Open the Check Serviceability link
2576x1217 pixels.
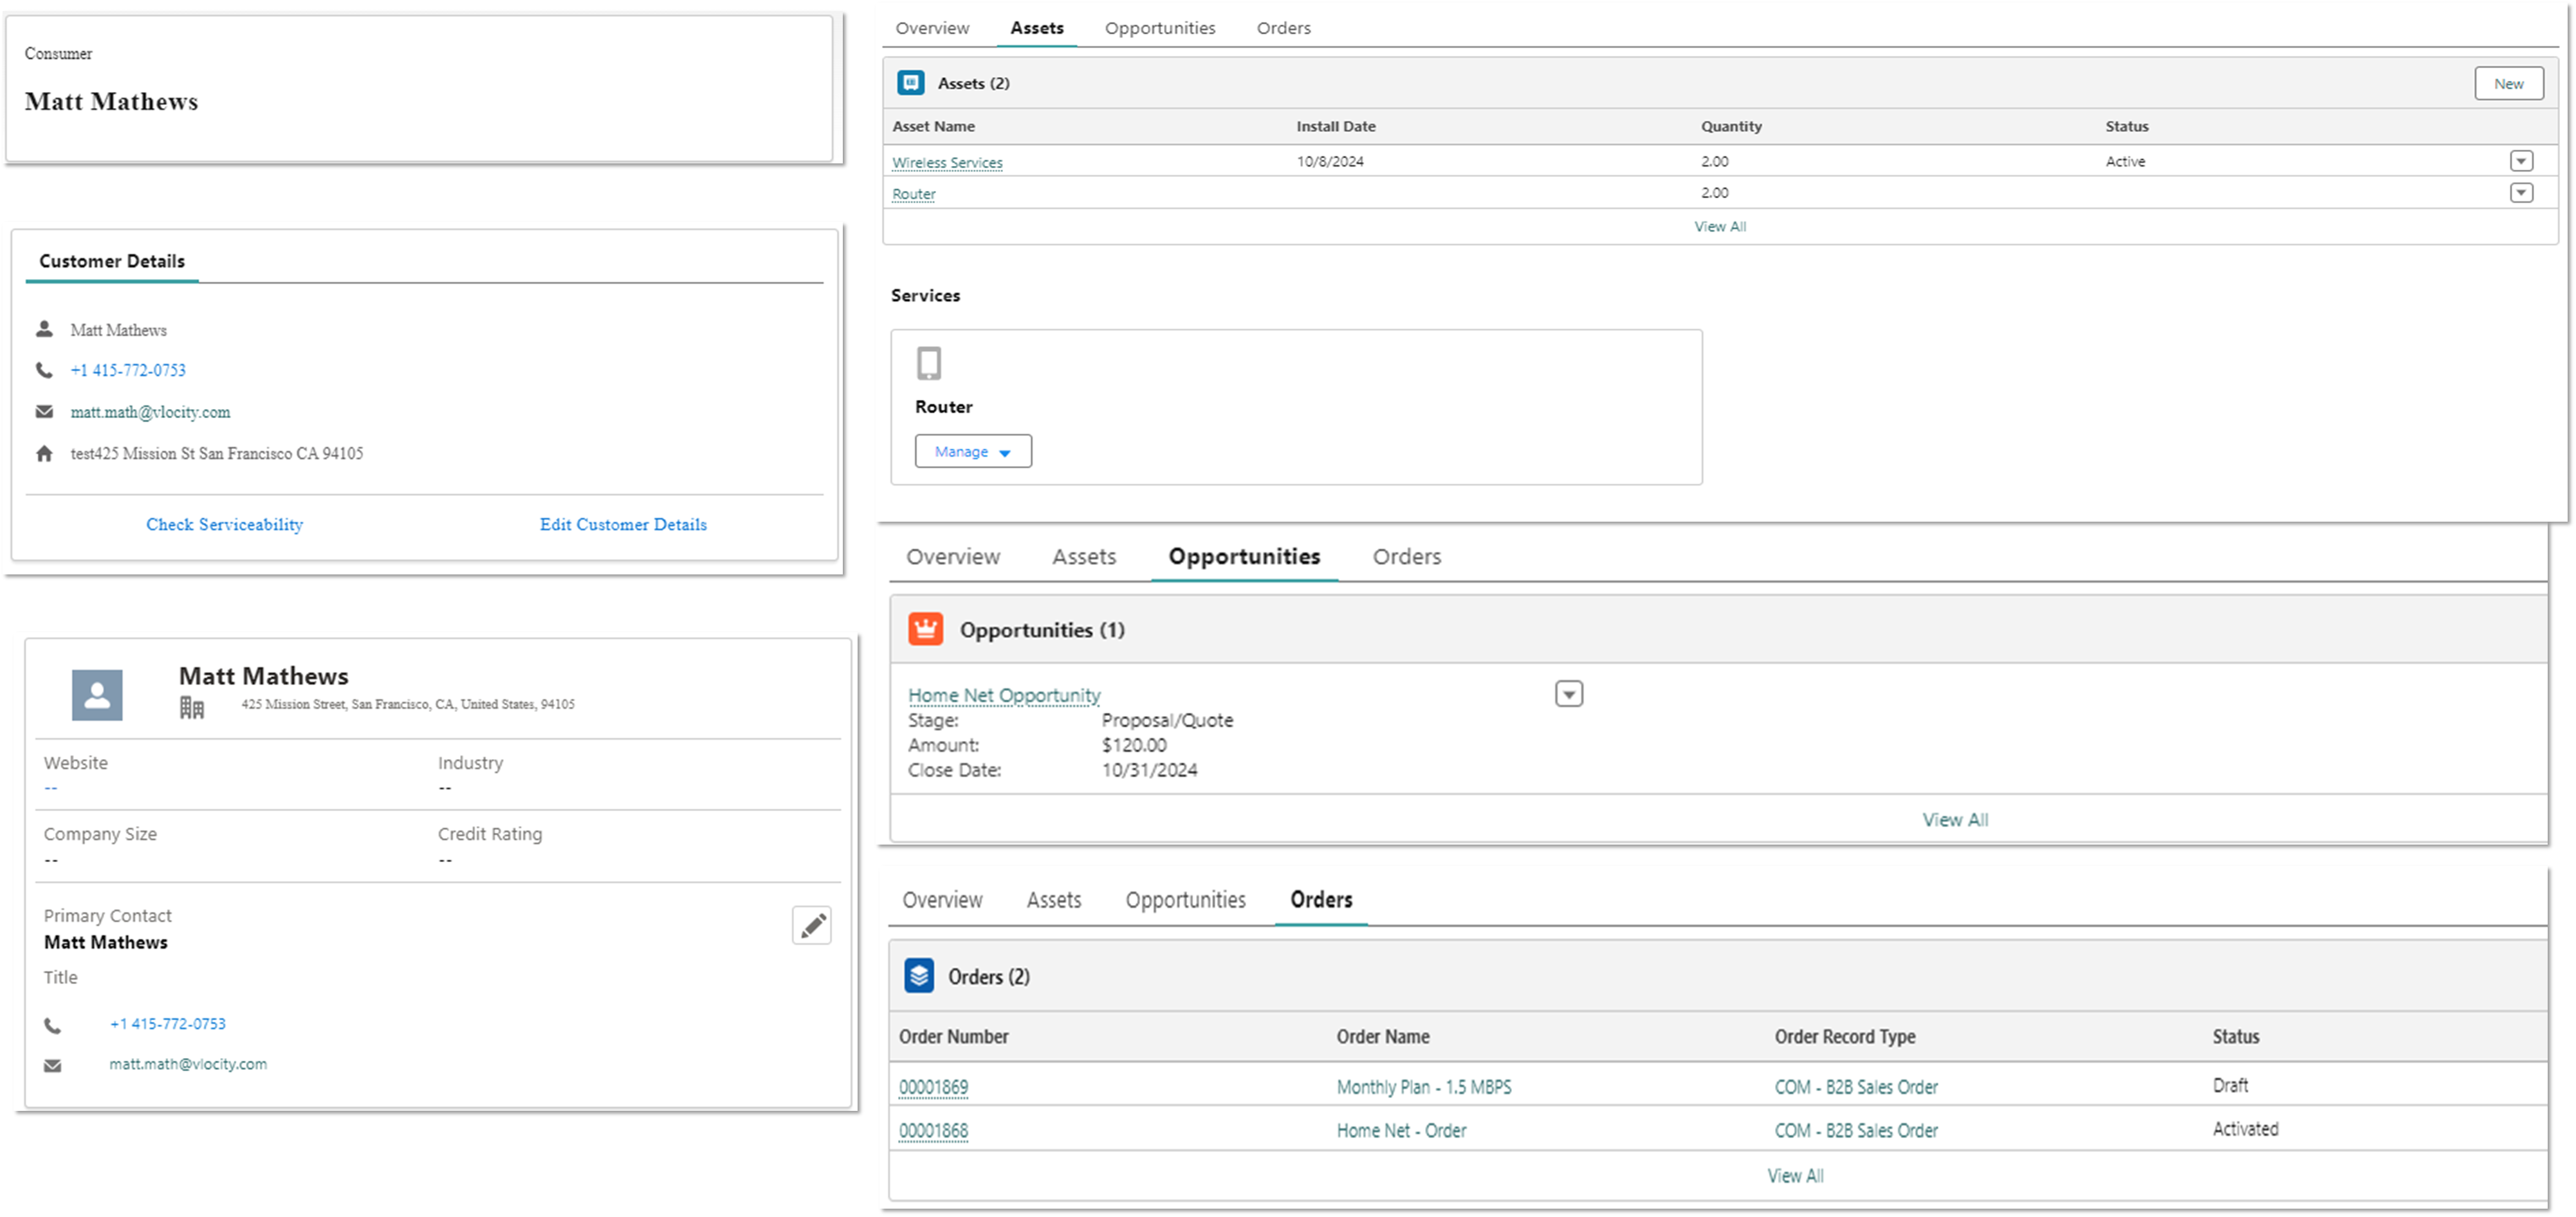tap(224, 524)
